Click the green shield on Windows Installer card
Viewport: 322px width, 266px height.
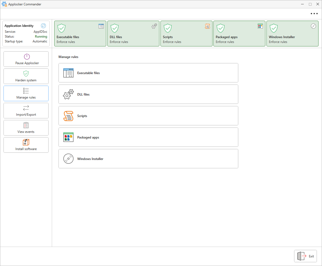click(x=274, y=28)
